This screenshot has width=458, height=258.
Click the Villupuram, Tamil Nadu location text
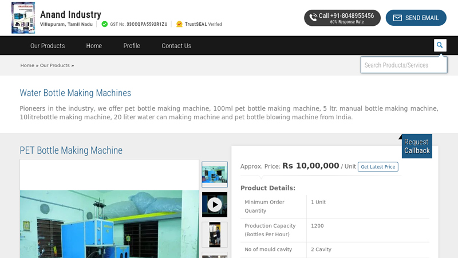coord(66,24)
